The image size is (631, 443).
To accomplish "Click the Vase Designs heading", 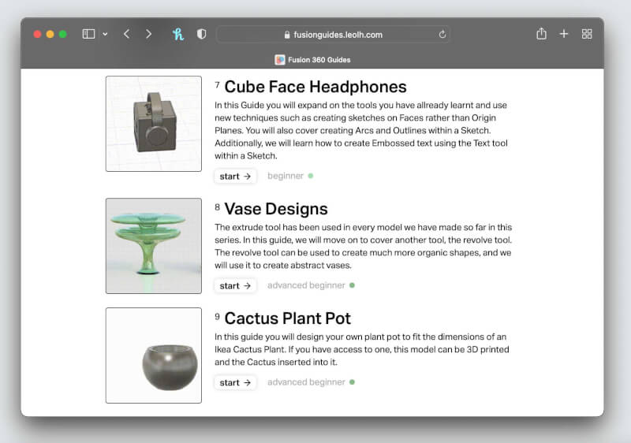I will point(275,209).
